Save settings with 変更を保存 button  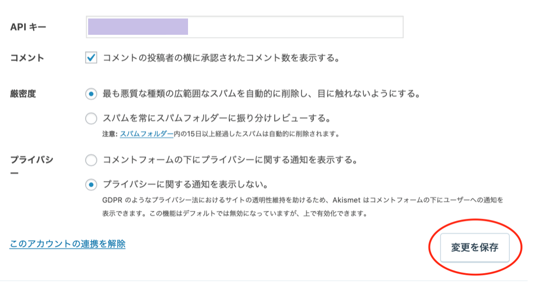(x=474, y=247)
